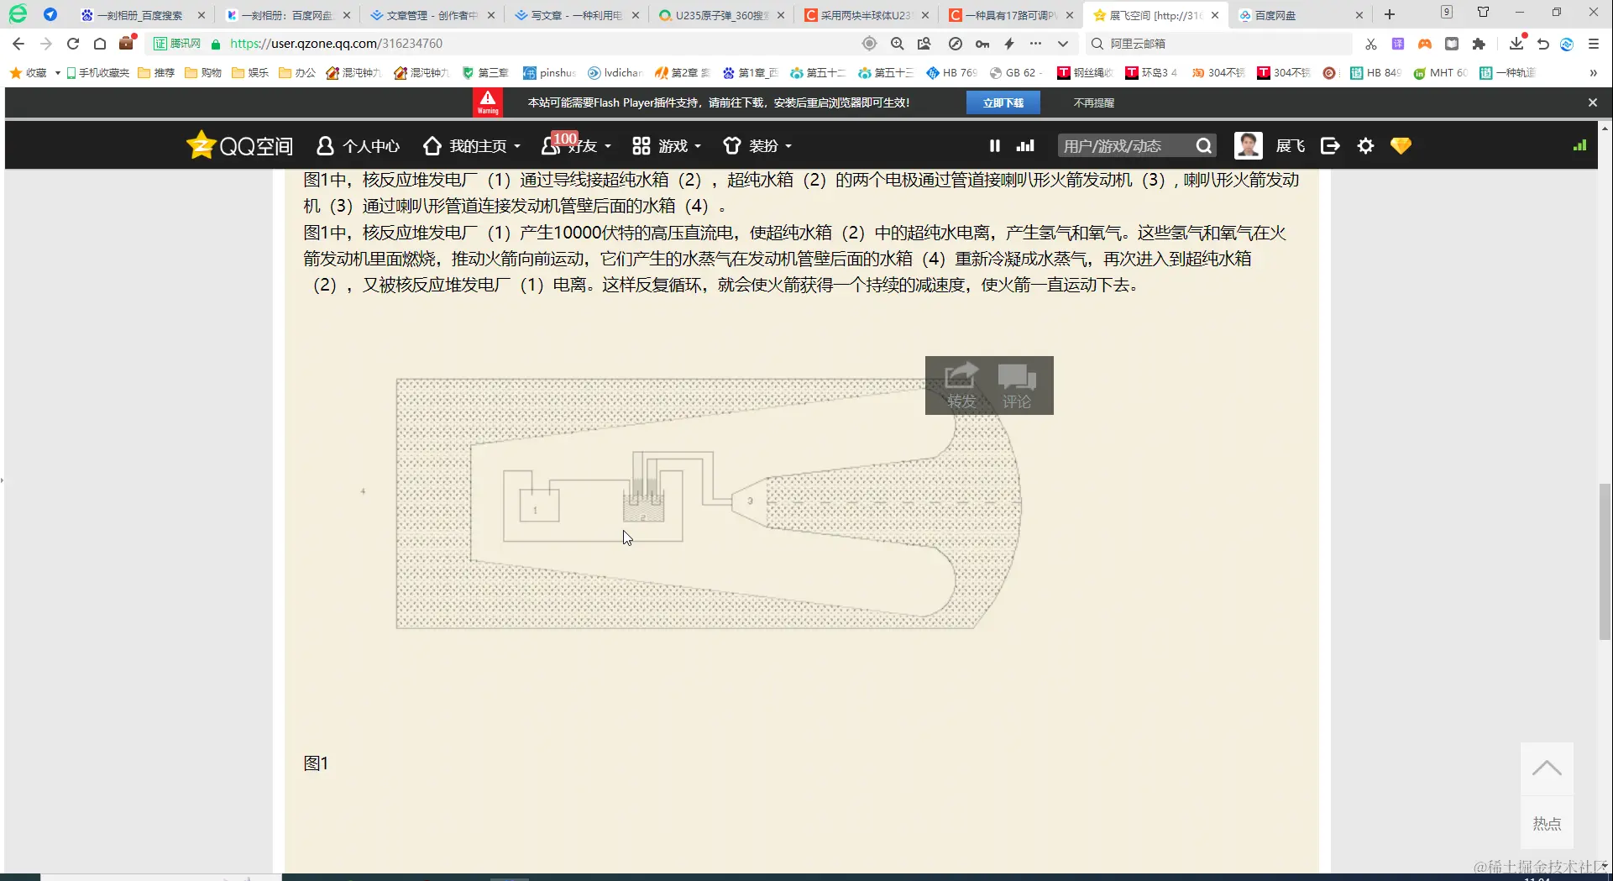Click the 评论 (comment) icon on the image
Screen dimensions: 1613x881
[x=1017, y=385]
